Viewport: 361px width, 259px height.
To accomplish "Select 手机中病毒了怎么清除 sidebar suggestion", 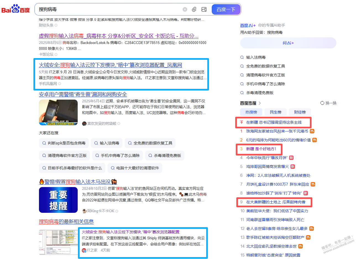I will (x=265, y=84).
